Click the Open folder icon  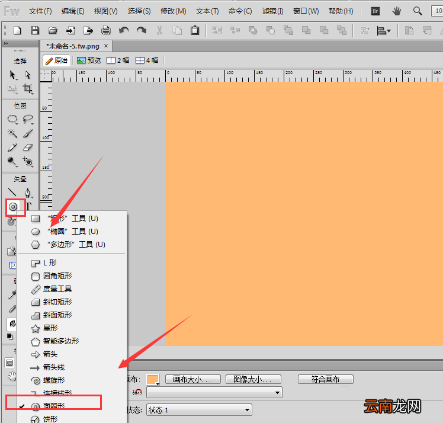click(x=53, y=30)
